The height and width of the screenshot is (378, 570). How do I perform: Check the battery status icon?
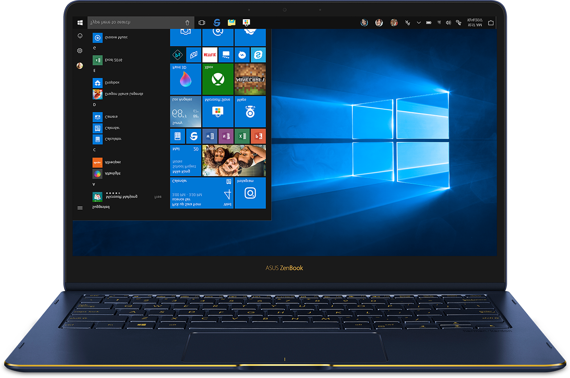(429, 22)
